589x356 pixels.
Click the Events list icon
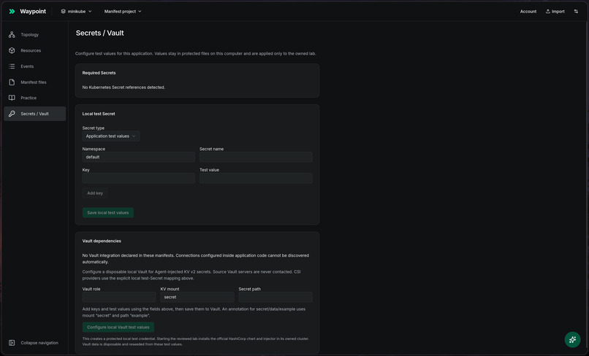[12, 66]
